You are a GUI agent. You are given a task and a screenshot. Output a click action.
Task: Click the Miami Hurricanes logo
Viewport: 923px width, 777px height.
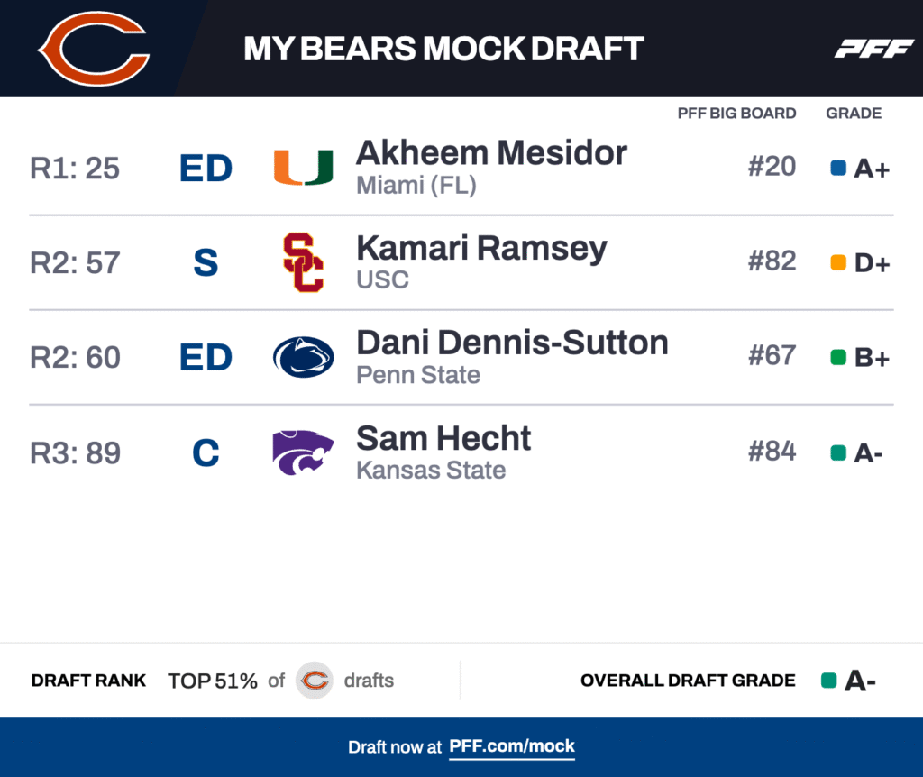pyautogui.click(x=303, y=168)
